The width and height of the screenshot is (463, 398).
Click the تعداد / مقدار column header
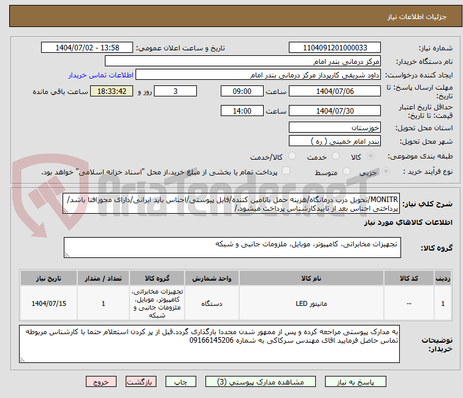click(104, 278)
